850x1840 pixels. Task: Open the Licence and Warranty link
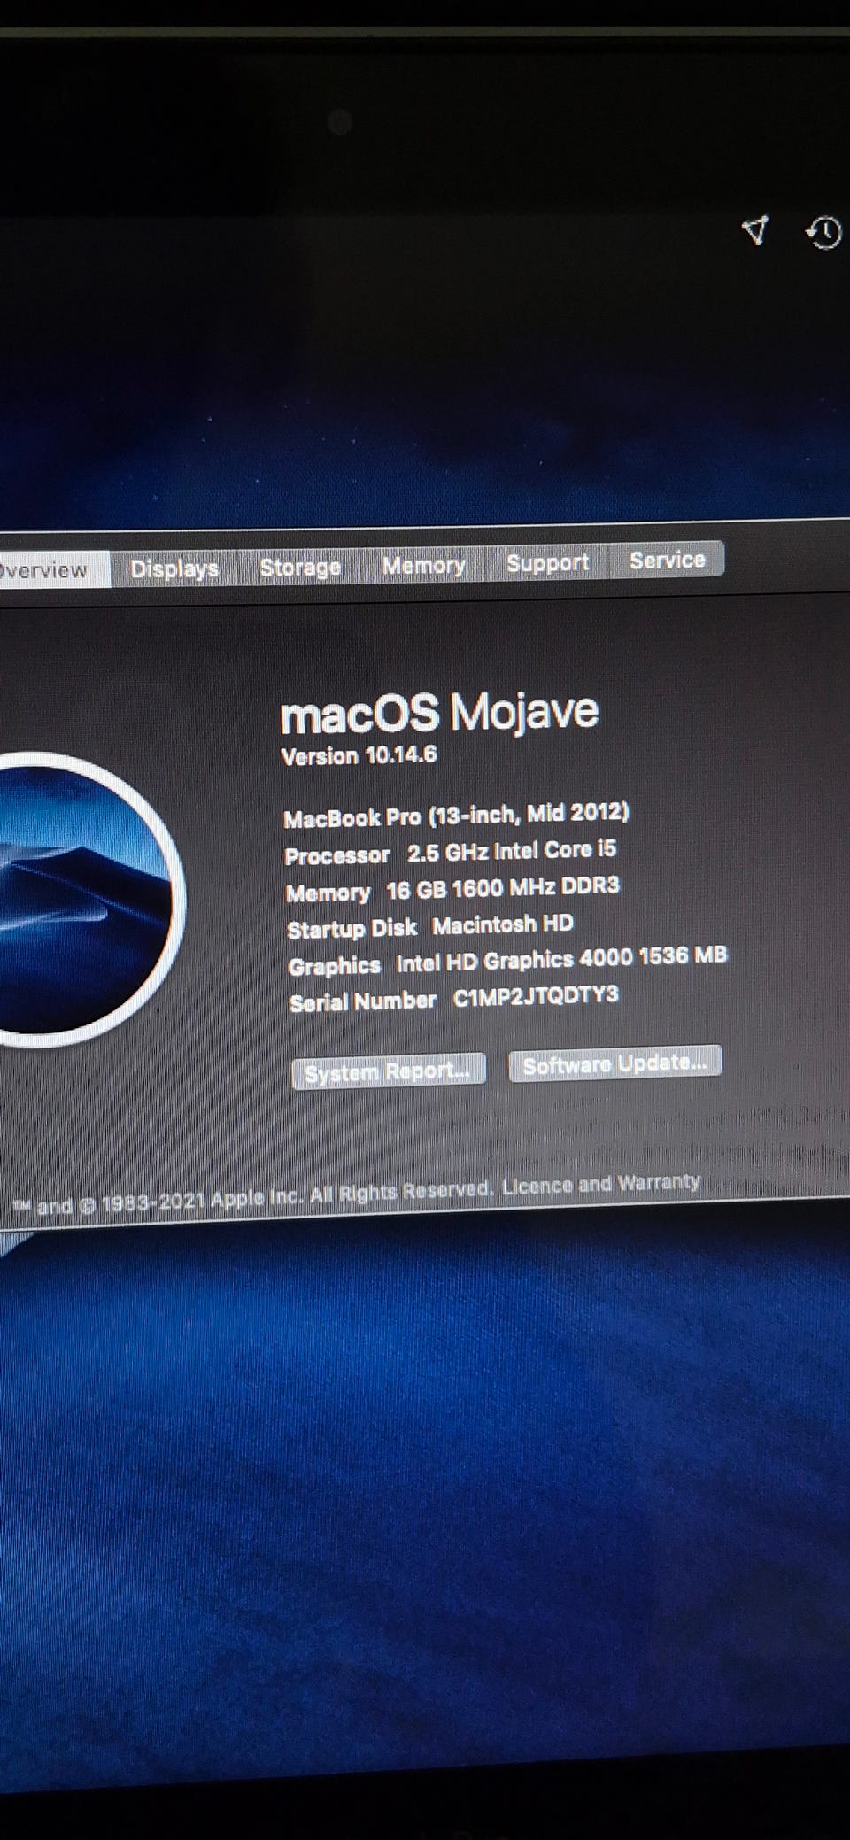coord(601,1185)
